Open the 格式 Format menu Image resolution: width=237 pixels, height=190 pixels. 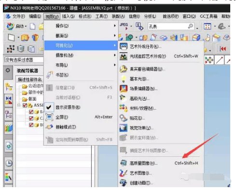(85, 16)
